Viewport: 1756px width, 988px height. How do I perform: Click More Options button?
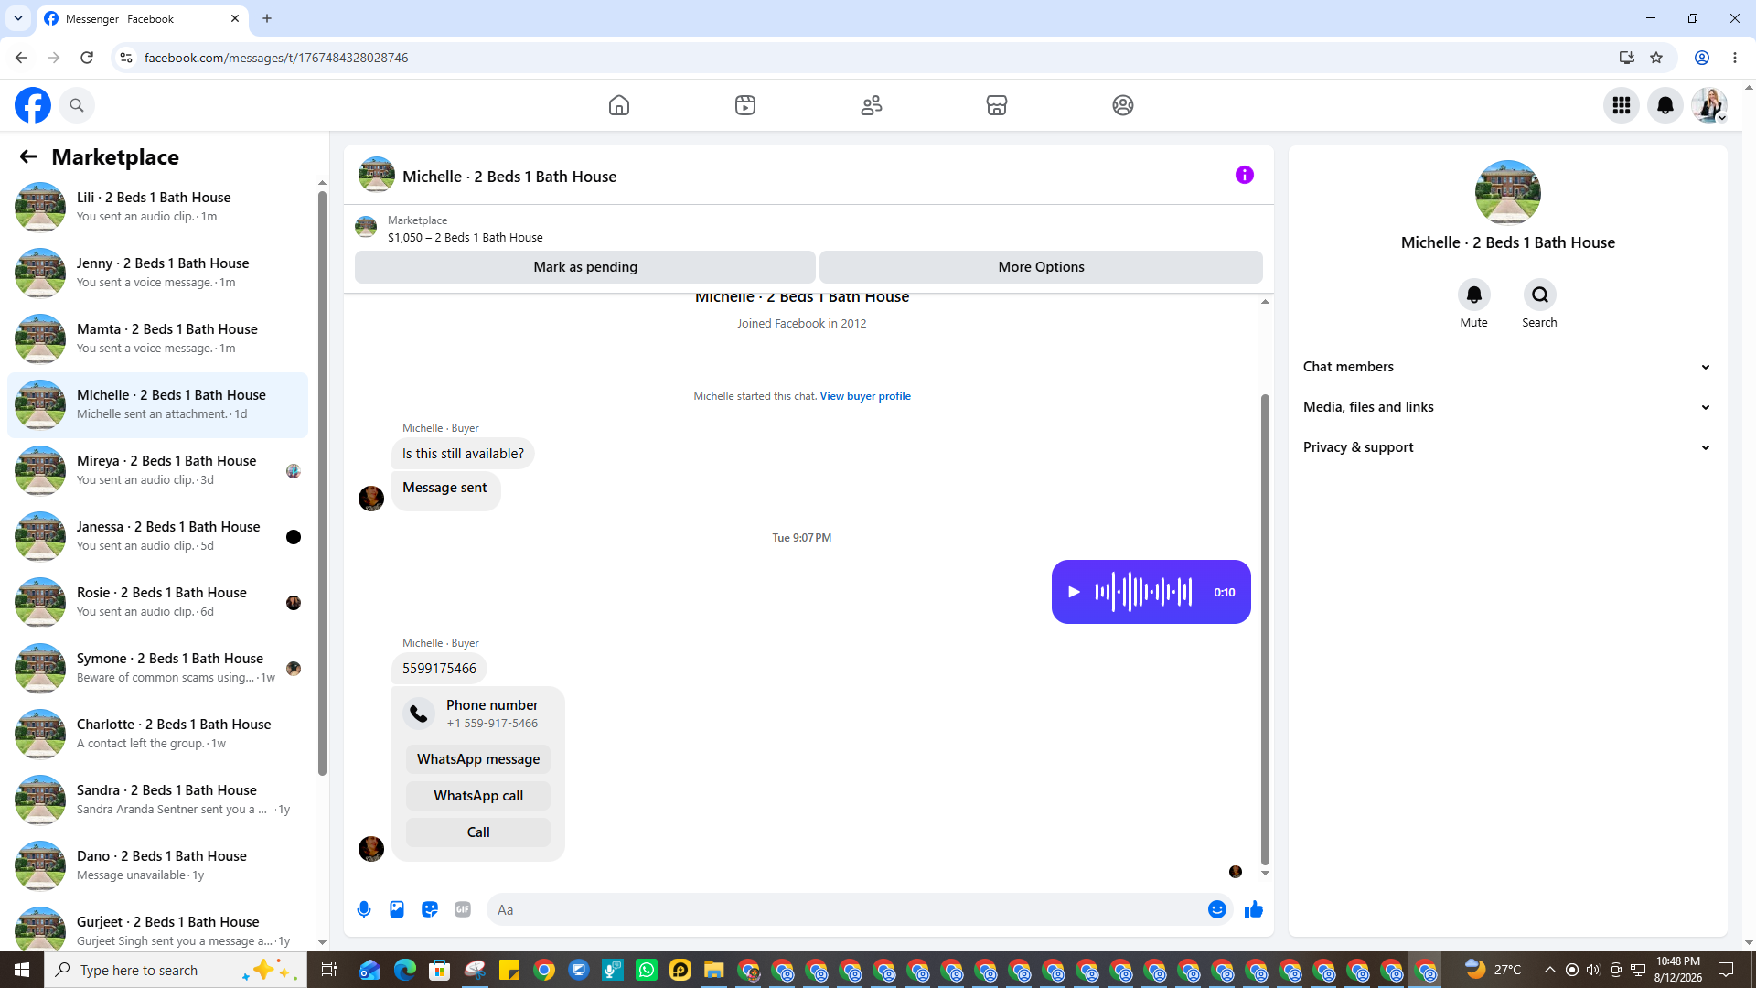pyautogui.click(x=1041, y=267)
